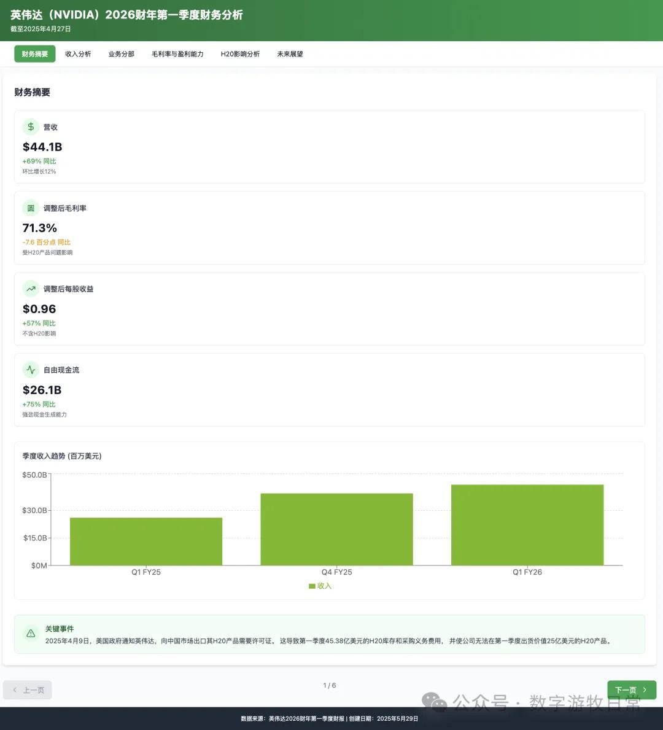This screenshot has height=730, width=663.
Task: Click the trending-up earnings per share icon
Action: click(x=31, y=289)
